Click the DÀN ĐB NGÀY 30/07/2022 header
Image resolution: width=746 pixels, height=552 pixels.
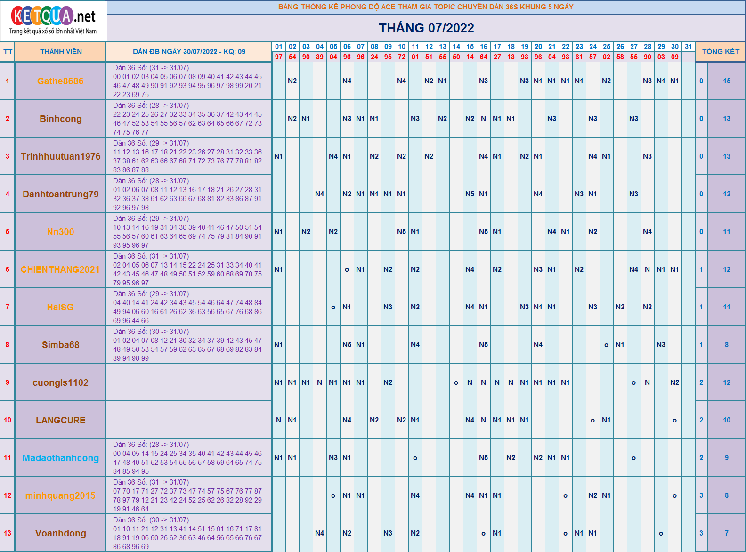pyautogui.click(x=189, y=52)
